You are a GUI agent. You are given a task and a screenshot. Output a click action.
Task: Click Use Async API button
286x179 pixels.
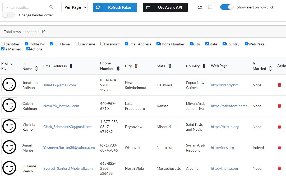tap(165, 7)
